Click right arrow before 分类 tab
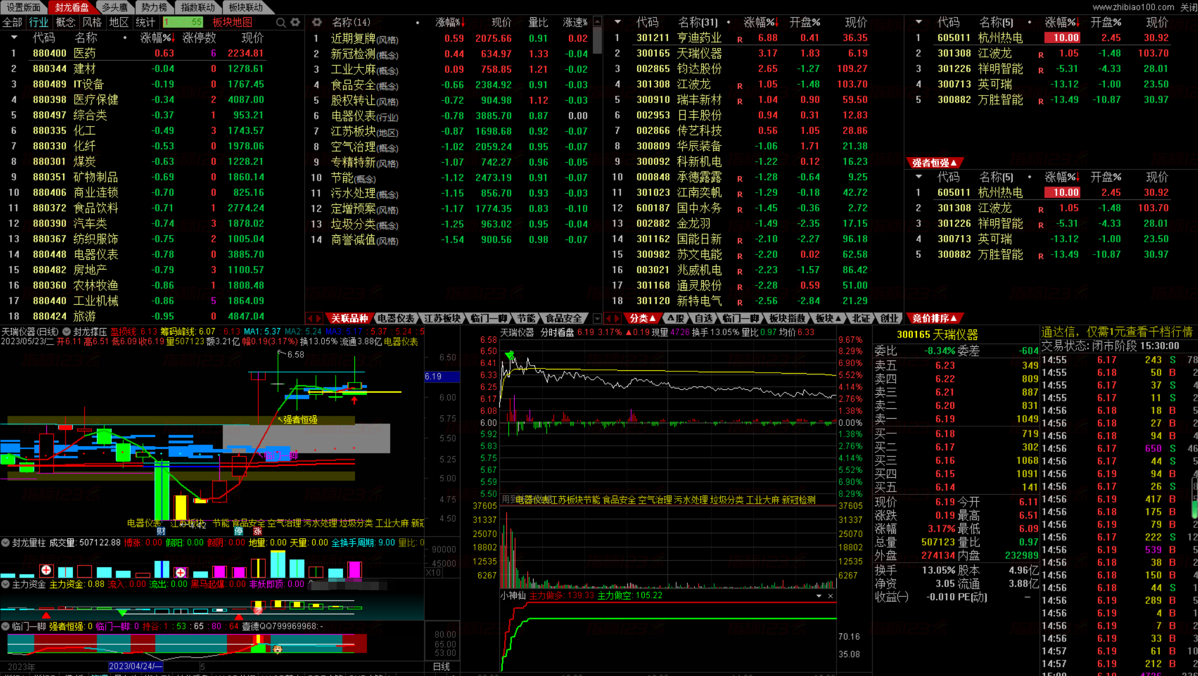This screenshot has height=676, width=1198. [x=617, y=318]
